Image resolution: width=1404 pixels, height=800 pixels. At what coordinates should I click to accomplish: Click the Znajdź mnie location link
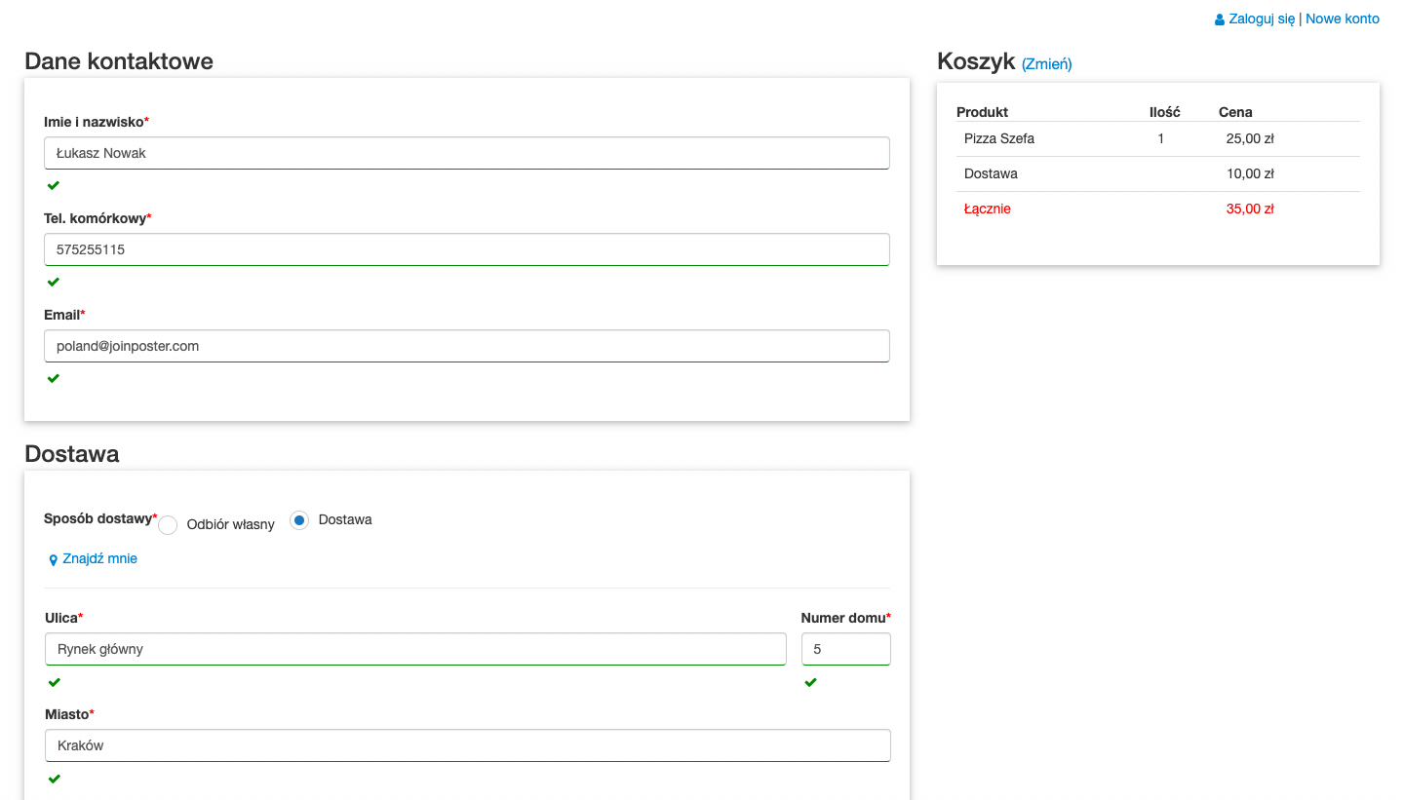(x=99, y=558)
